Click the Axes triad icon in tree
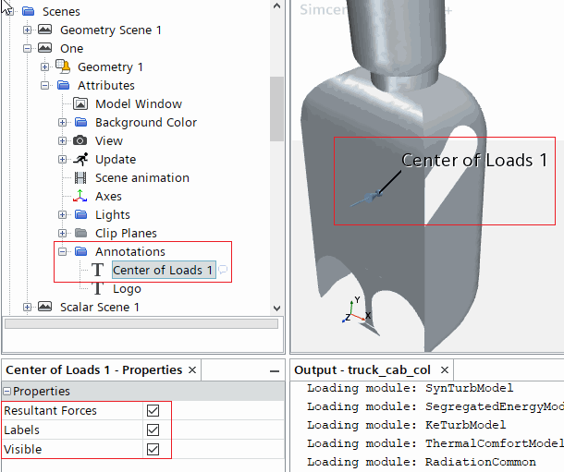The height and width of the screenshot is (472, 564). [x=80, y=196]
